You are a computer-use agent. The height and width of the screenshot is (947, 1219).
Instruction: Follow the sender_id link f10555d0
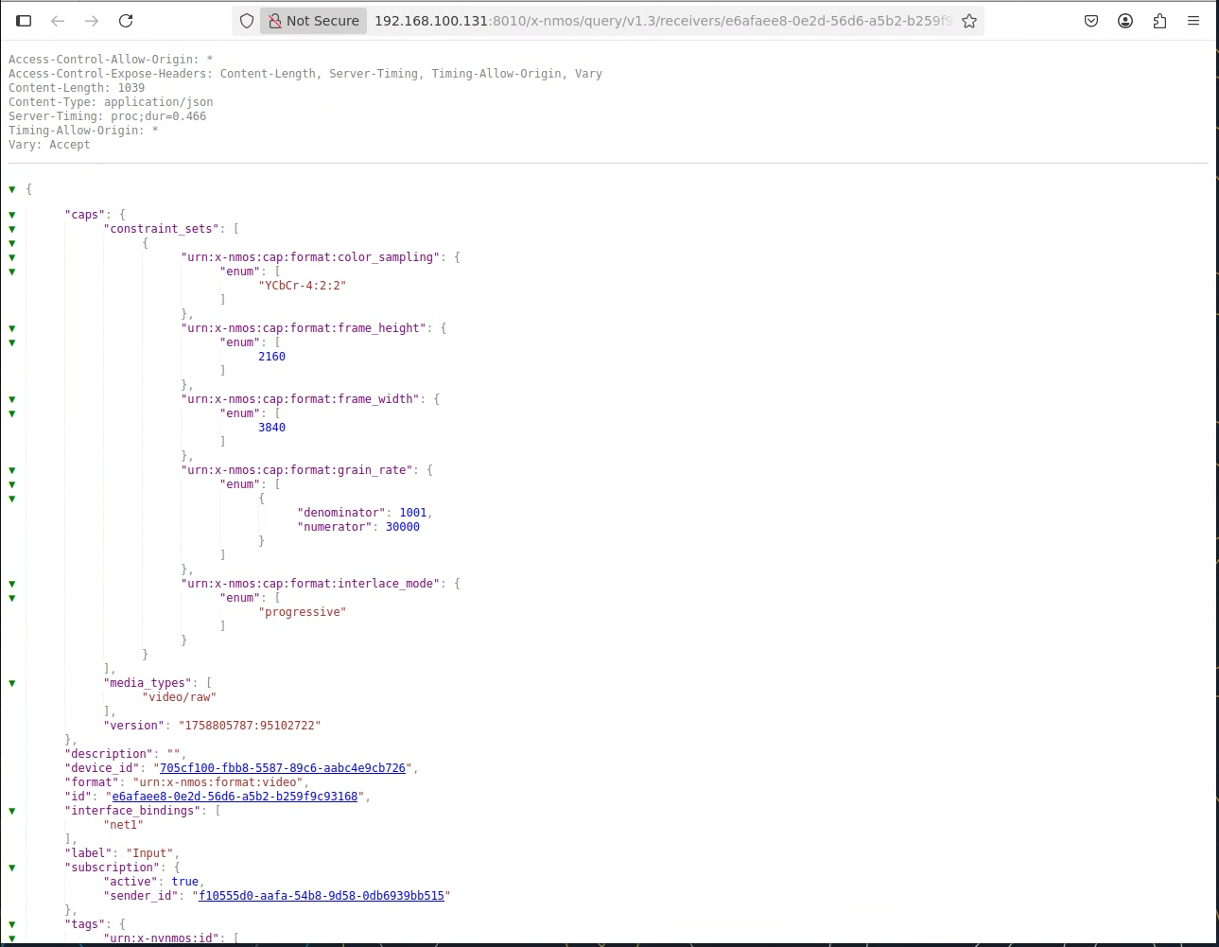[x=321, y=896]
